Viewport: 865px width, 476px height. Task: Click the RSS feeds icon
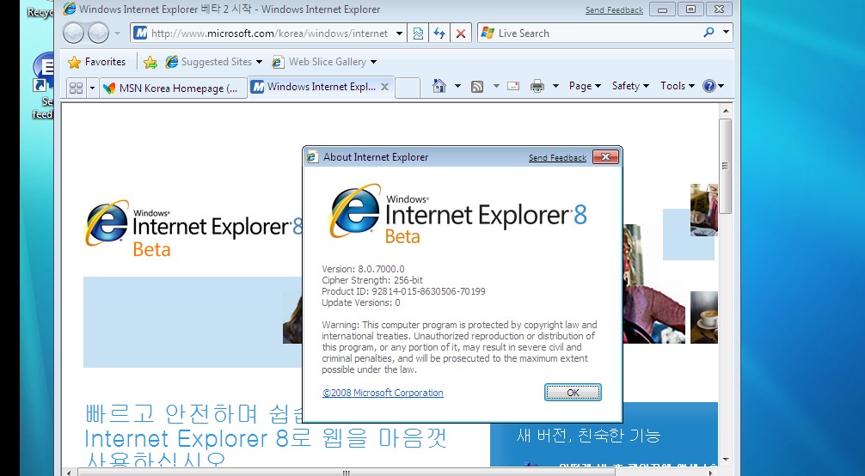click(x=477, y=86)
